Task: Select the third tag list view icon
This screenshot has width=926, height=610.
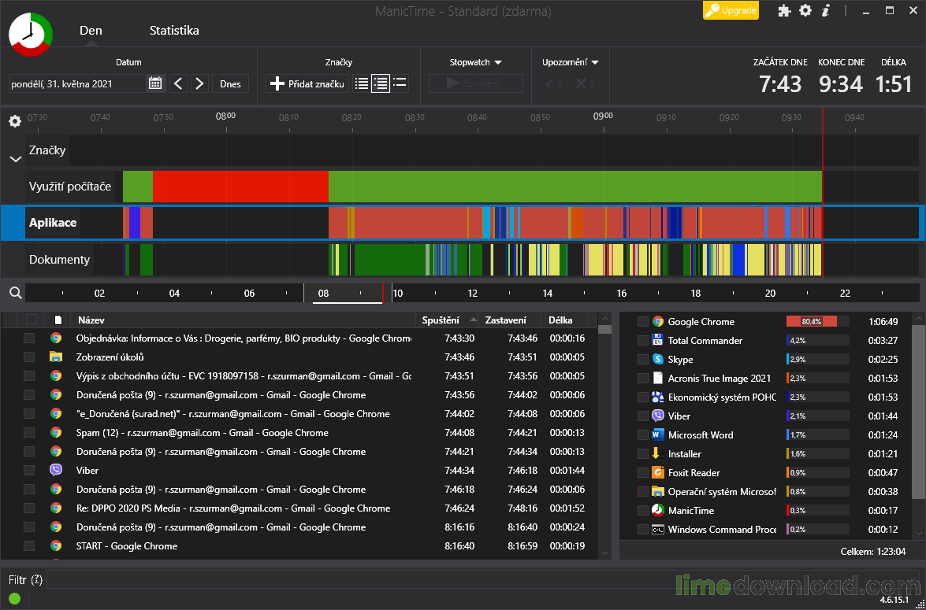Action: point(400,83)
